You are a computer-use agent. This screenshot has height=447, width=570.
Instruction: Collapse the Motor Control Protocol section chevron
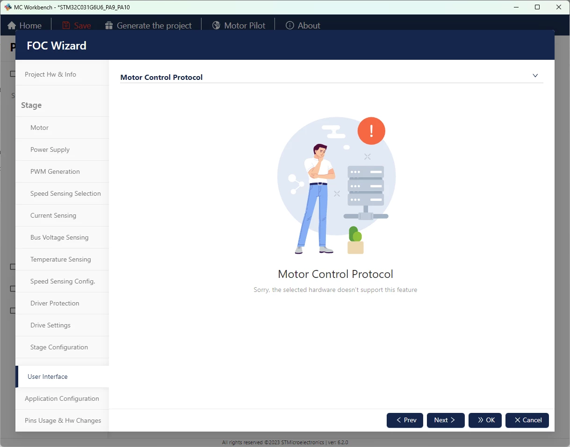click(x=535, y=76)
